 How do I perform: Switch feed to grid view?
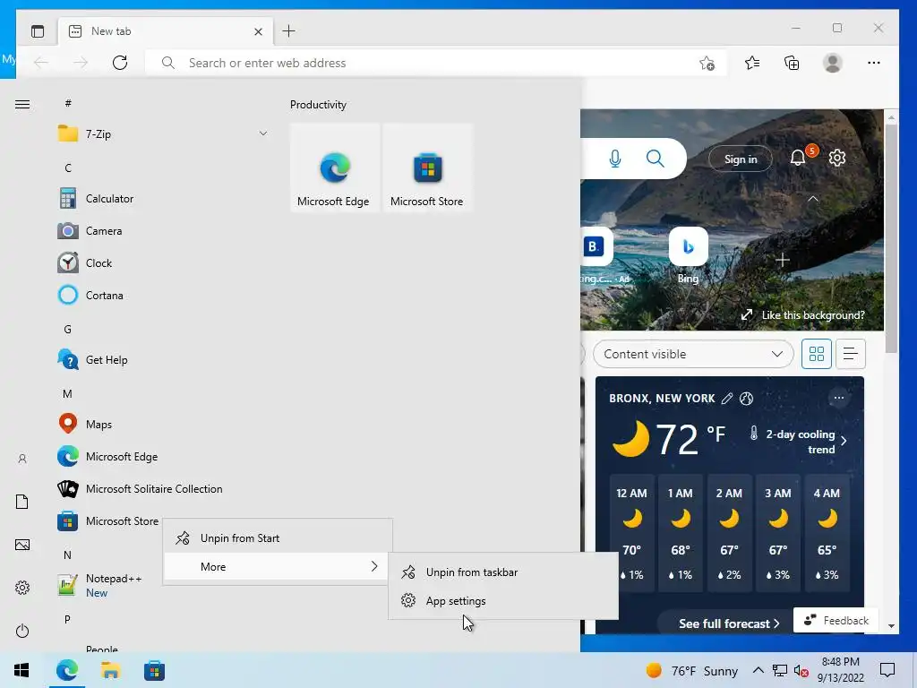point(817,354)
